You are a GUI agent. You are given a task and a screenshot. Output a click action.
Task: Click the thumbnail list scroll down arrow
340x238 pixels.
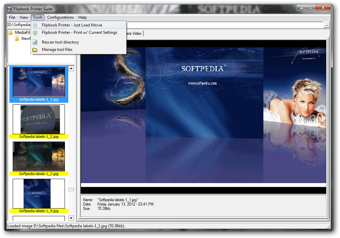pos(71,218)
